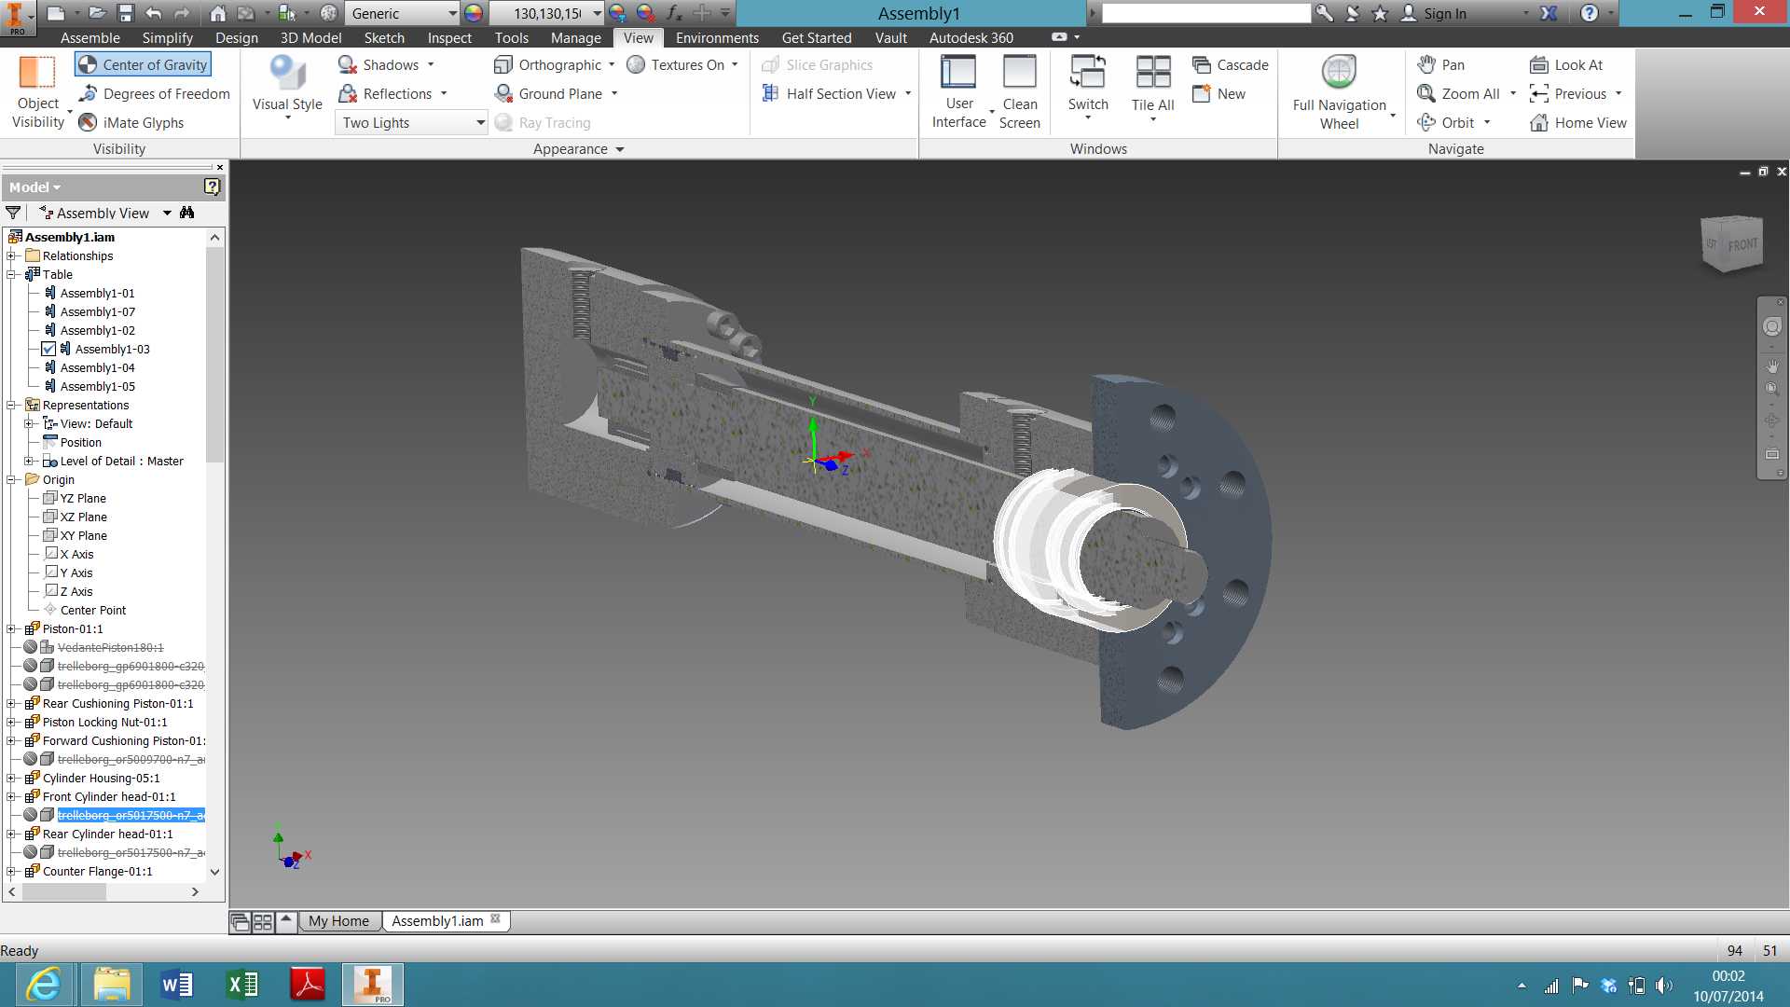
Task: Click the Tile All windows icon
Action: point(1153,72)
